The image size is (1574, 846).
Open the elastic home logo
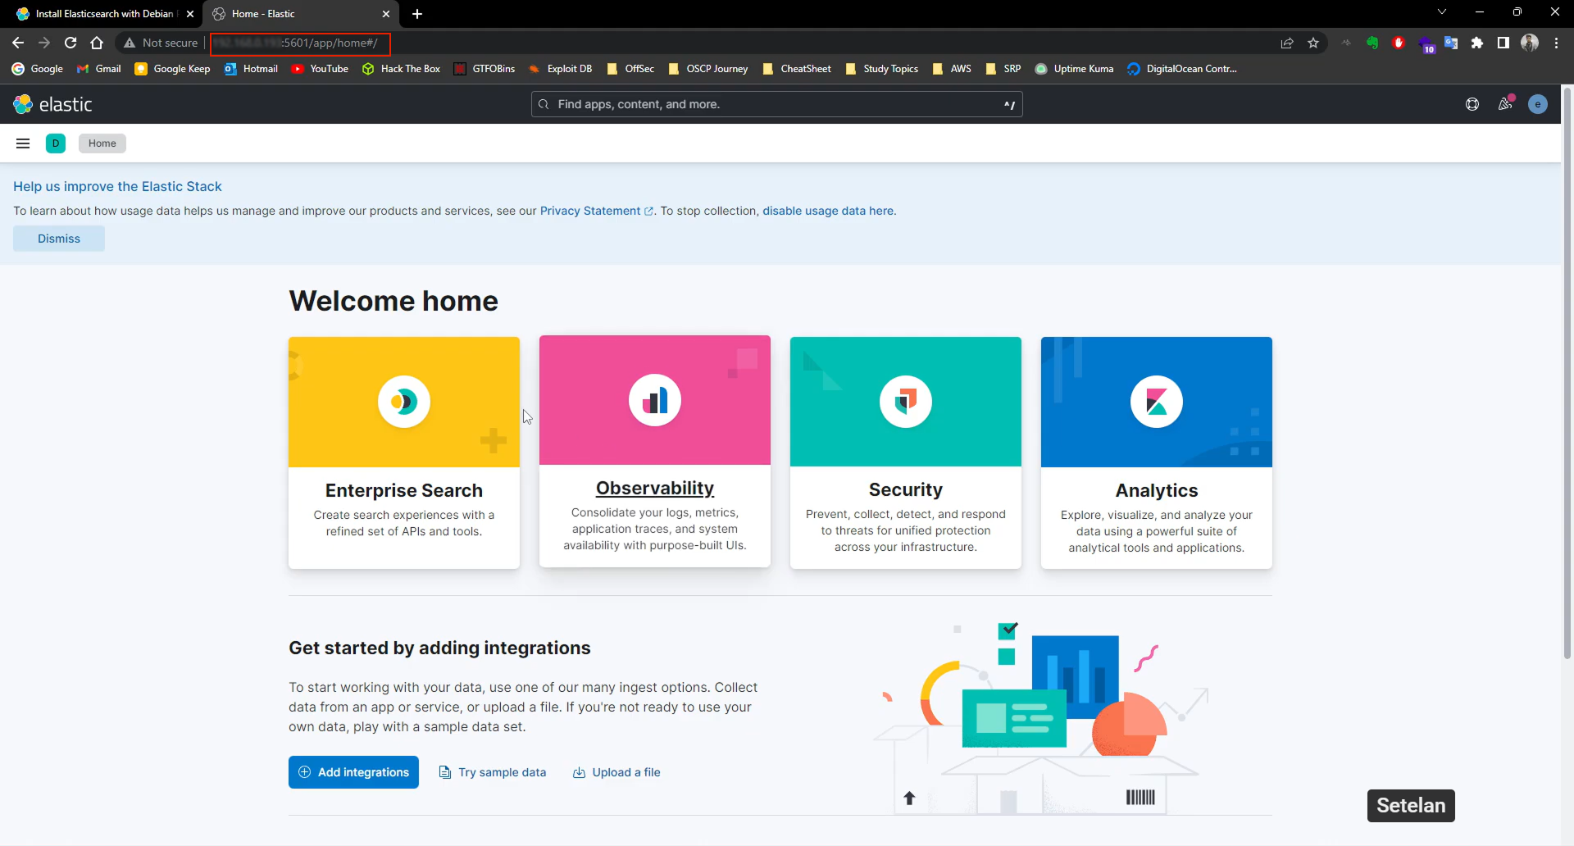point(53,104)
